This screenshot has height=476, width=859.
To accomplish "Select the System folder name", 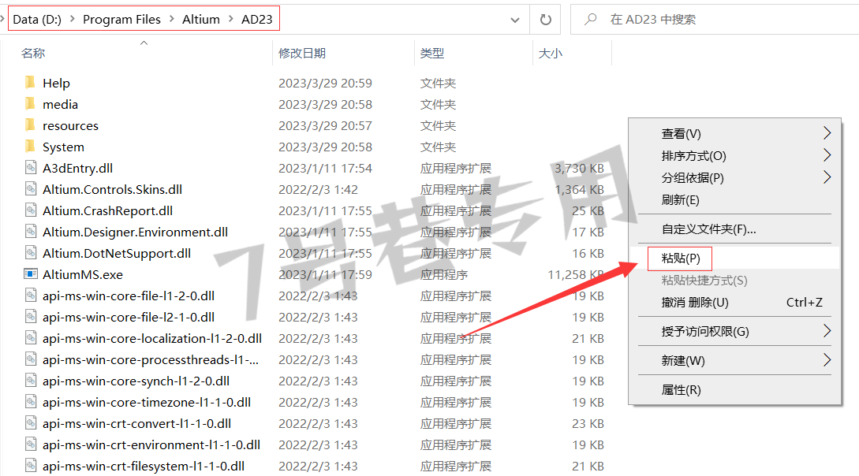I will (x=64, y=147).
